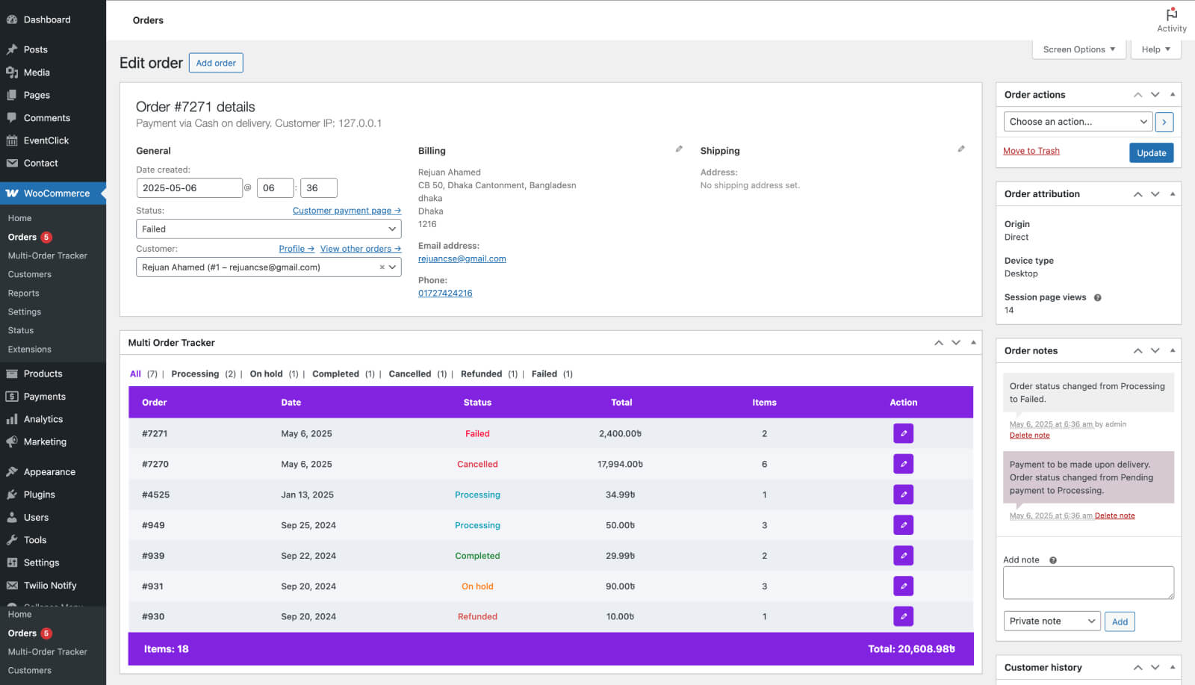
Task: Edit order #930 with purple pencil icon
Action: coord(903,616)
